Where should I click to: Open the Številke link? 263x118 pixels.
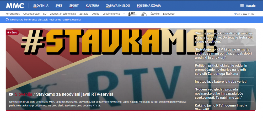click(155, 14)
